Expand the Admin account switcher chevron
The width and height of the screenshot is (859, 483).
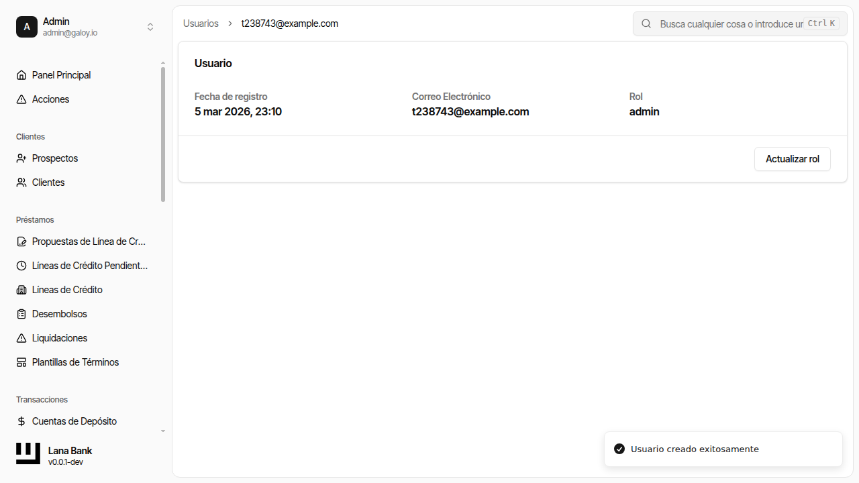pyautogui.click(x=150, y=27)
